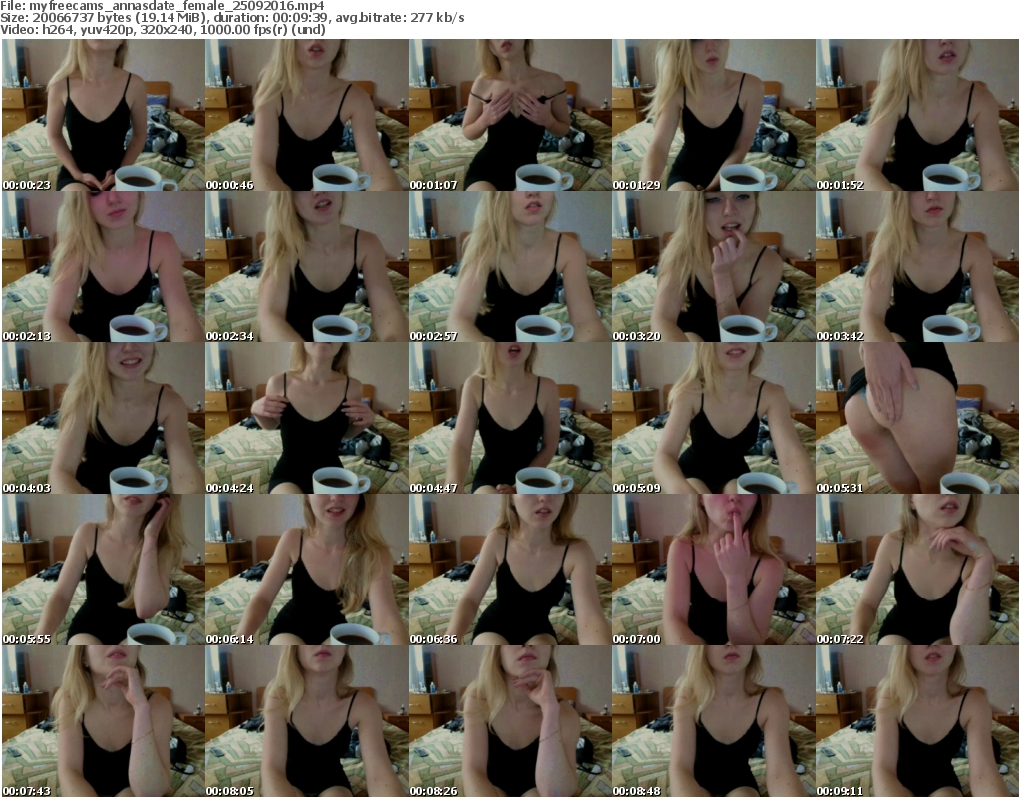This screenshot has width=1021, height=797.
Task: Select the thumbnail stamped 00:05:55
Action: point(104,570)
